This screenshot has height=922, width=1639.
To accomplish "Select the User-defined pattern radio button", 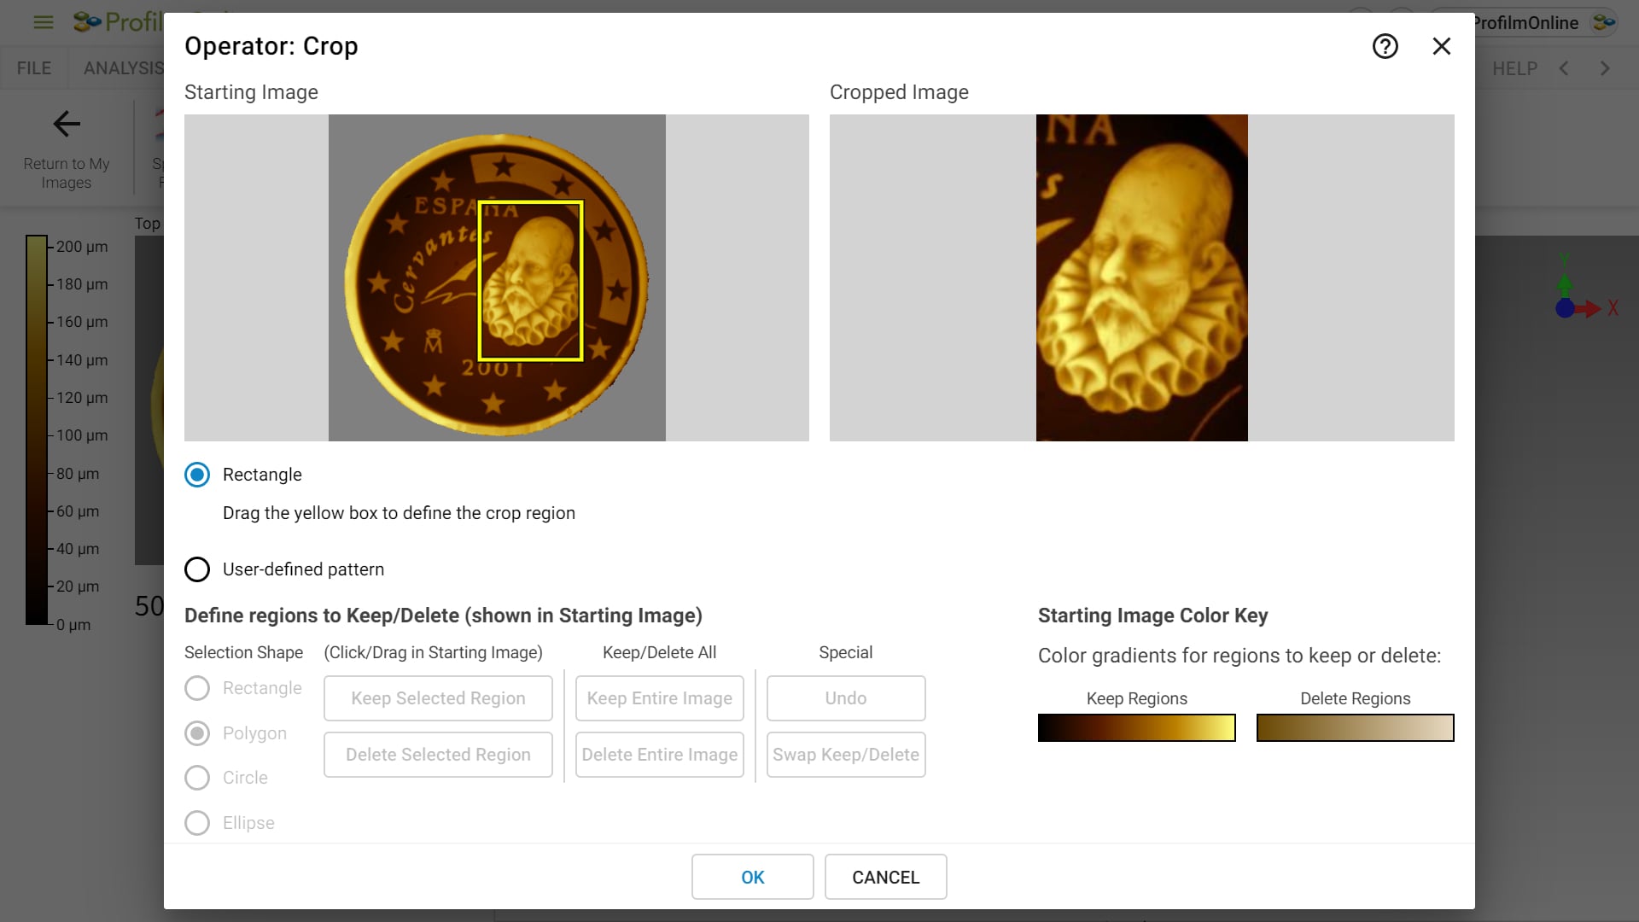I will pyautogui.click(x=197, y=569).
